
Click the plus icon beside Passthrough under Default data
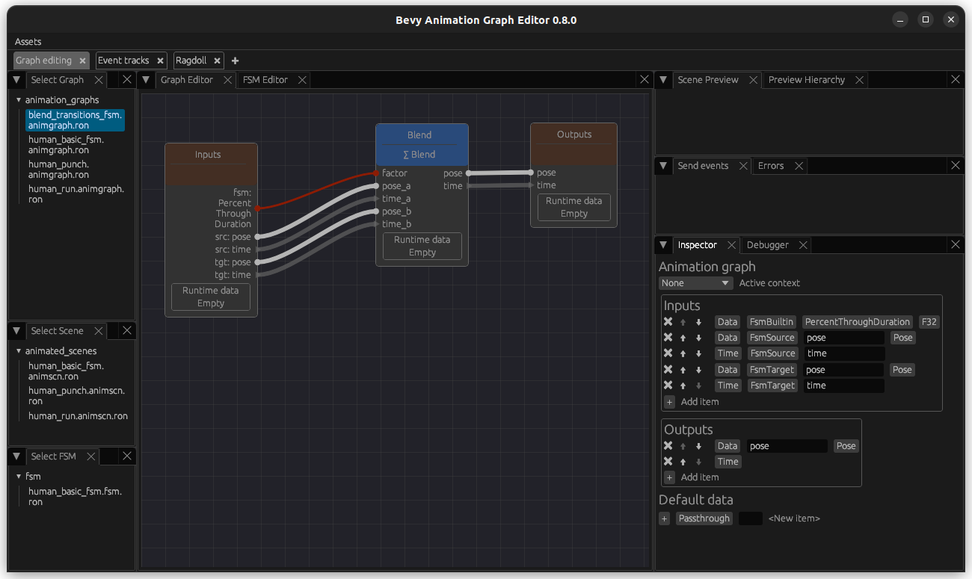pyautogui.click(x=665, y=518)
